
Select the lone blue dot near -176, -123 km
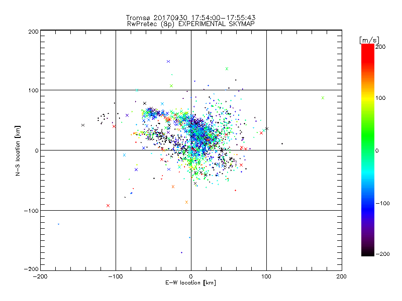(58, 224)
